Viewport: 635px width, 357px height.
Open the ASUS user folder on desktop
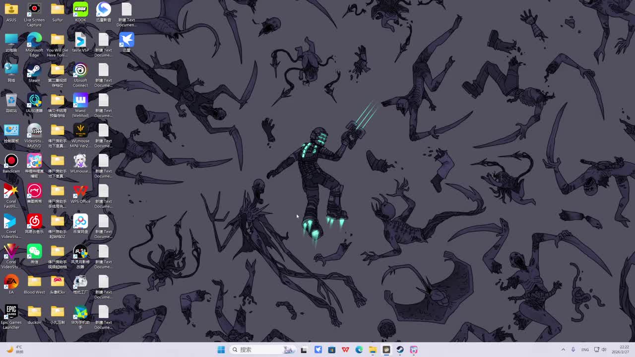point(11,12)
